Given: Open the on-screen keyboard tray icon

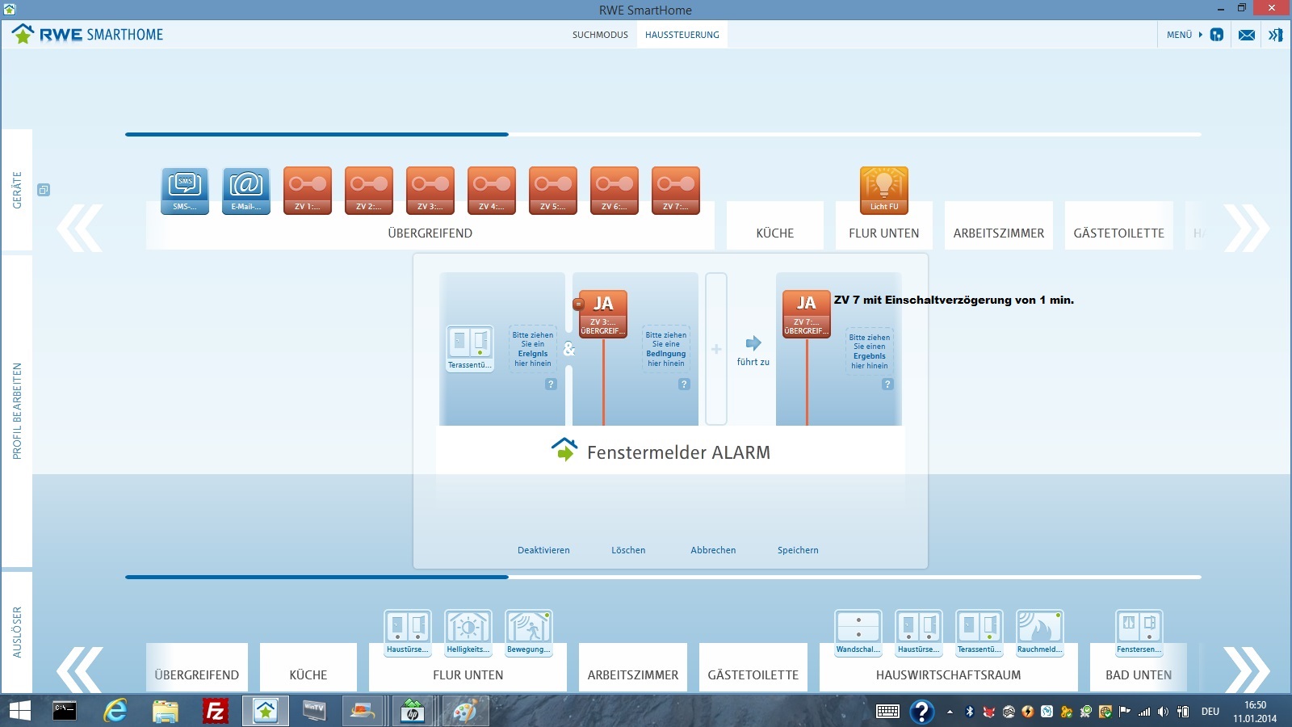Looking at the screenshot, I should pyautogui.click(x=887, y=712).
